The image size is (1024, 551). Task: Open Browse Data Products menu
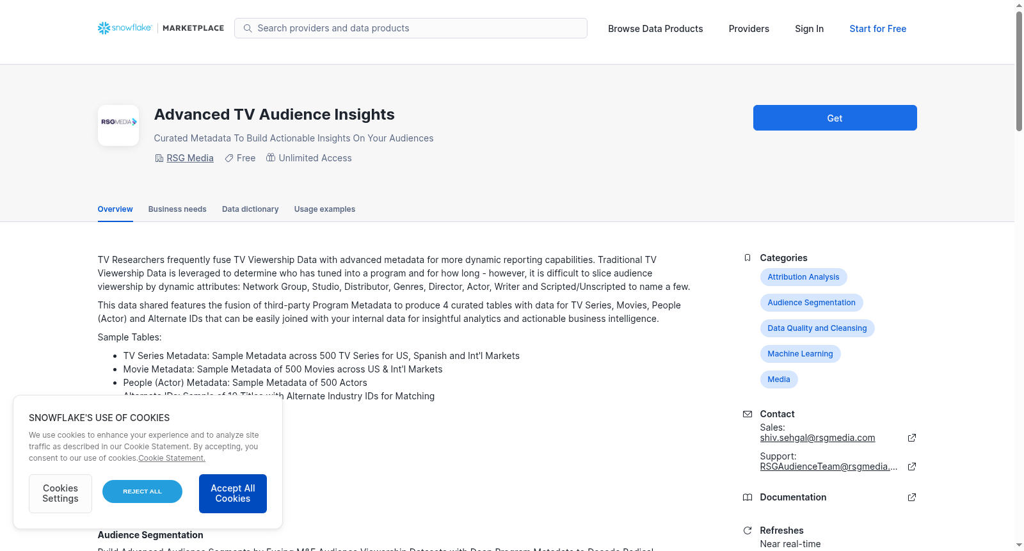click(655, 29)
